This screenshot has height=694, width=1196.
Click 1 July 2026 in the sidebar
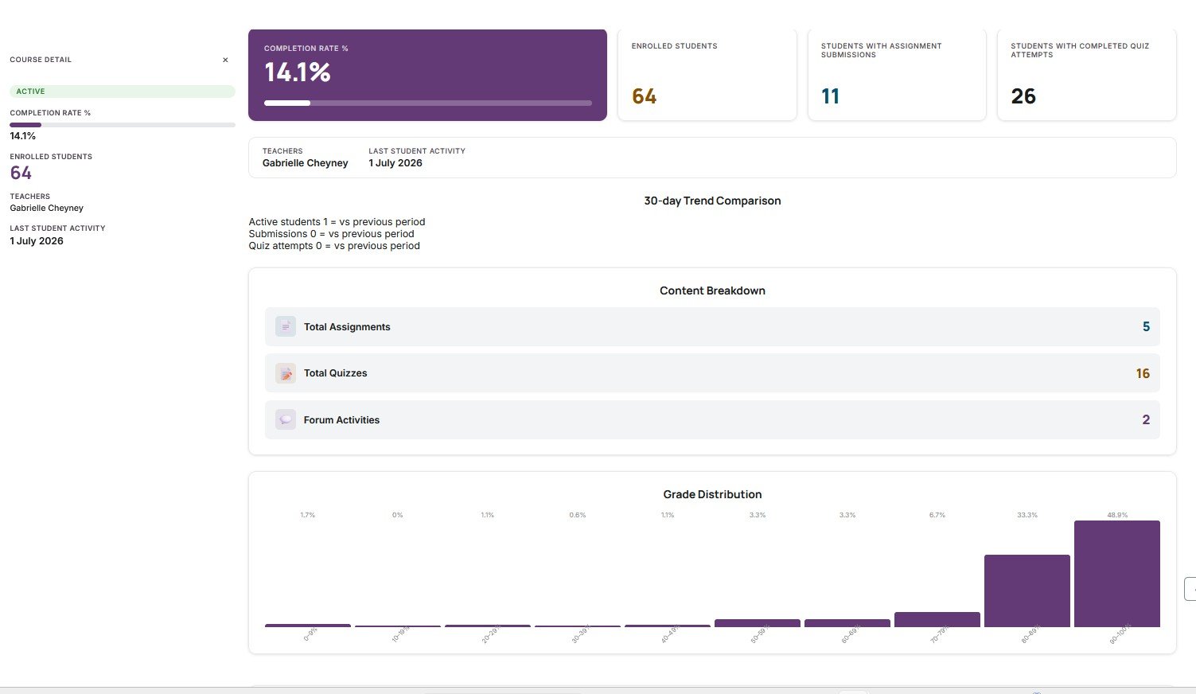37,241
